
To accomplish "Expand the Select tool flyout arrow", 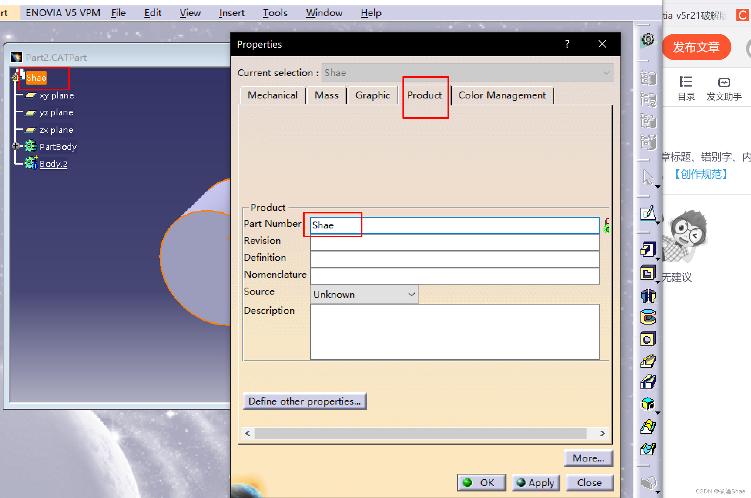I will (658, 187).
